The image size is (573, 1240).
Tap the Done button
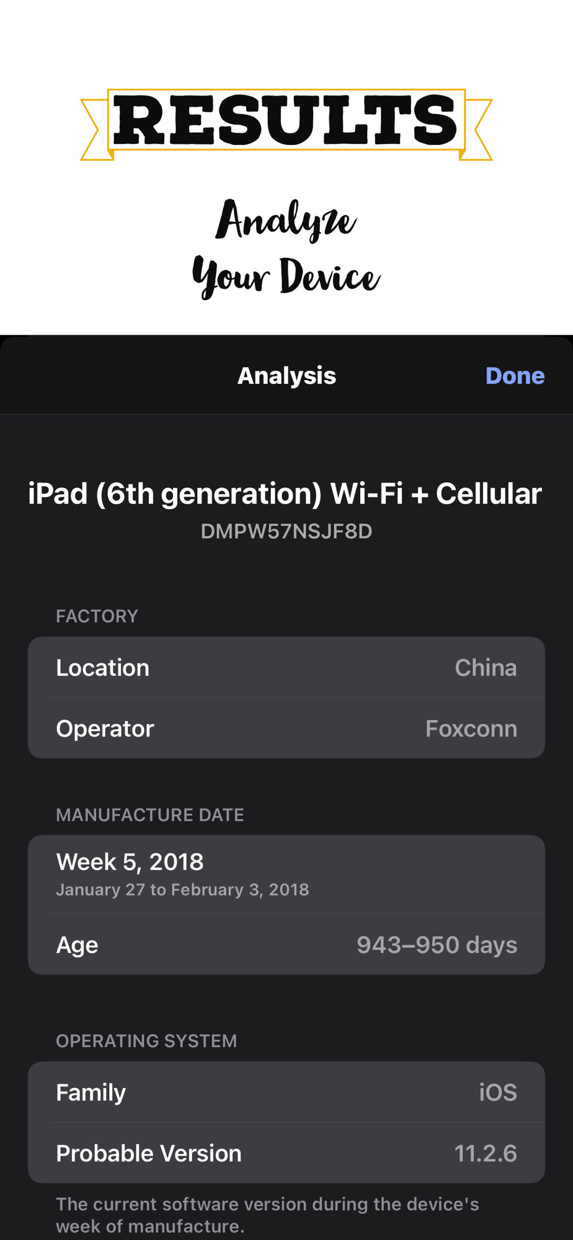tap(514, 376)
